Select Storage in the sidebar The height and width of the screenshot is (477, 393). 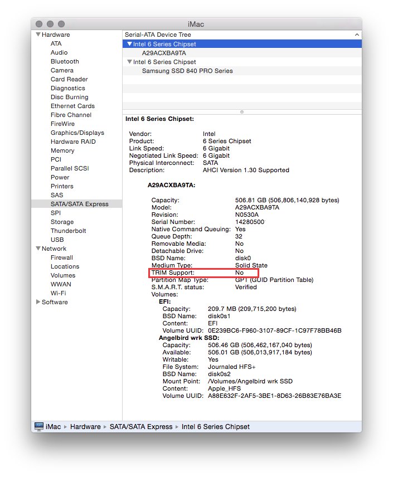coord(62,222)
